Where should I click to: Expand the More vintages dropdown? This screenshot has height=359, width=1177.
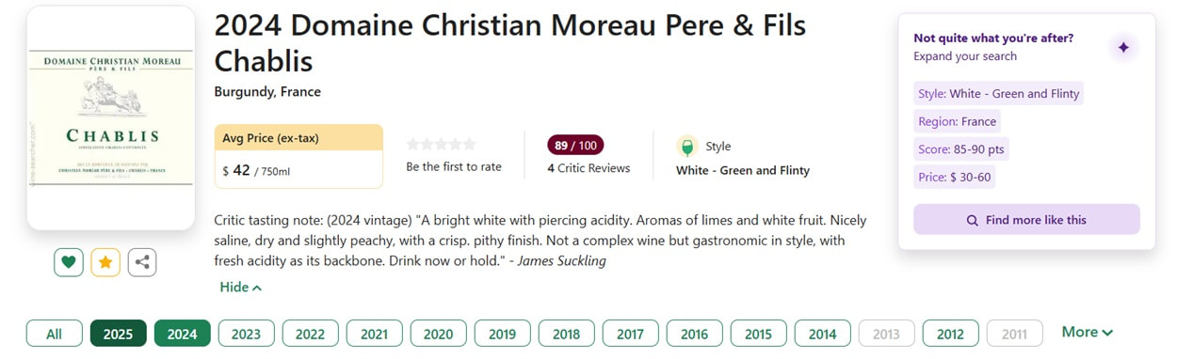1088,332
